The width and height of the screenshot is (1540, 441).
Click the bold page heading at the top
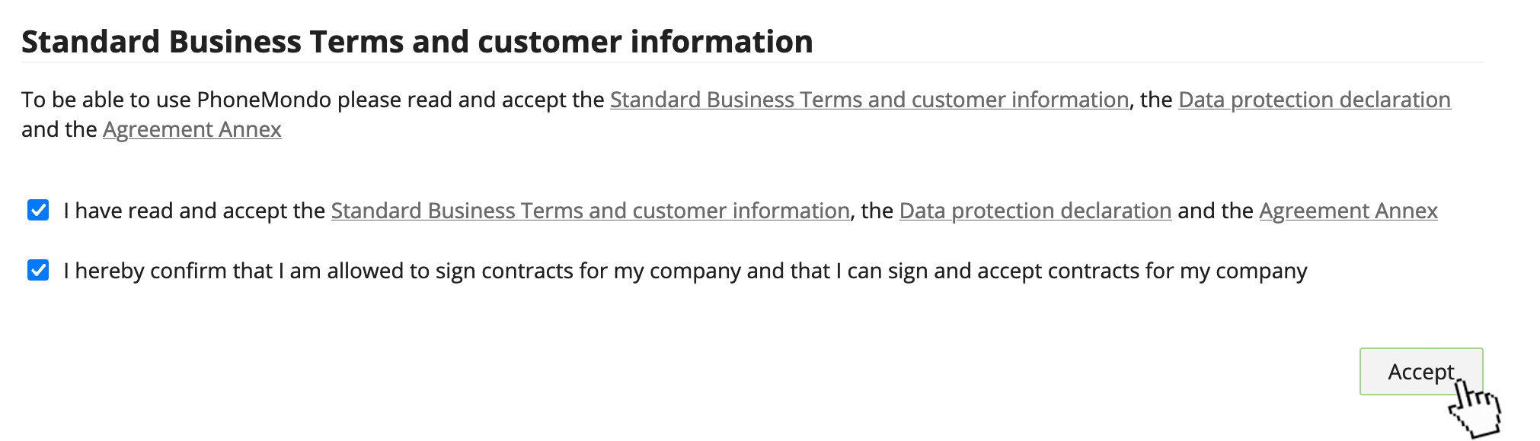[x=417, y=42]
